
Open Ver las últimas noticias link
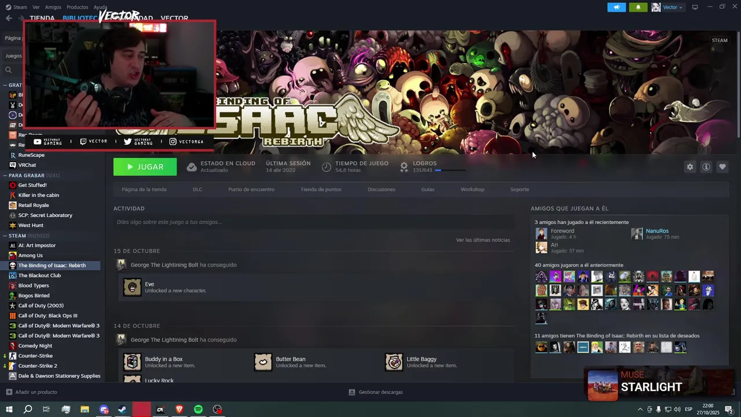tap(483, 240)
